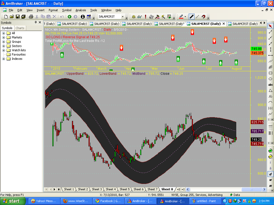This screenshot has width=274, height=205.
Task: Switch to Sheet 7 tab
Action: click(152, 189)
